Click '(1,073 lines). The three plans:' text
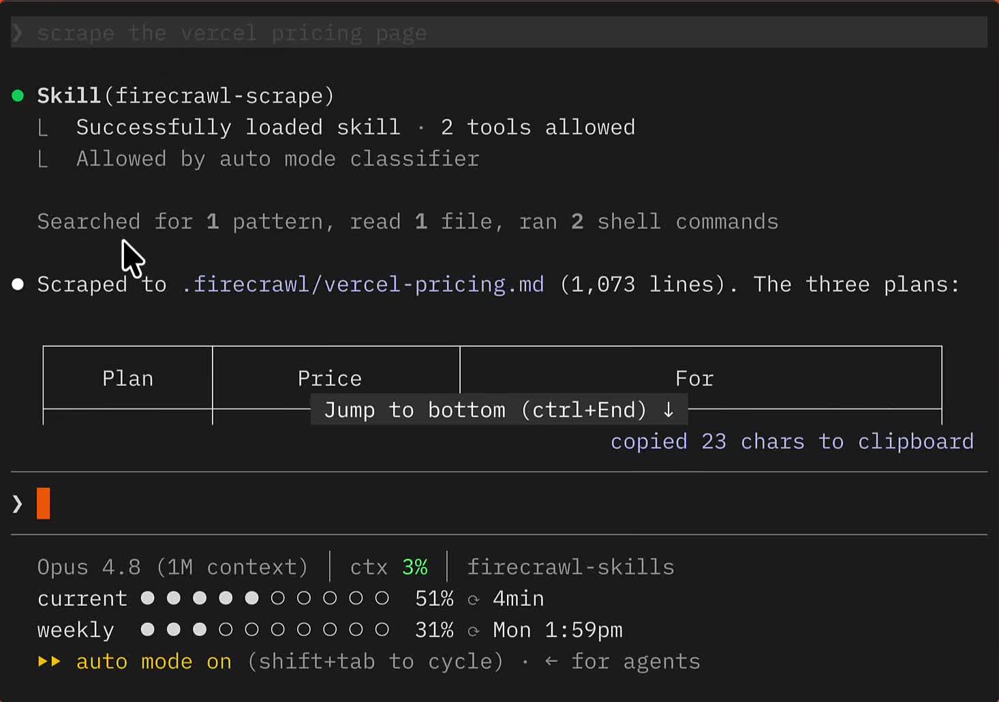This screenshot has width=999, height=702. click(x=759, y=284)
